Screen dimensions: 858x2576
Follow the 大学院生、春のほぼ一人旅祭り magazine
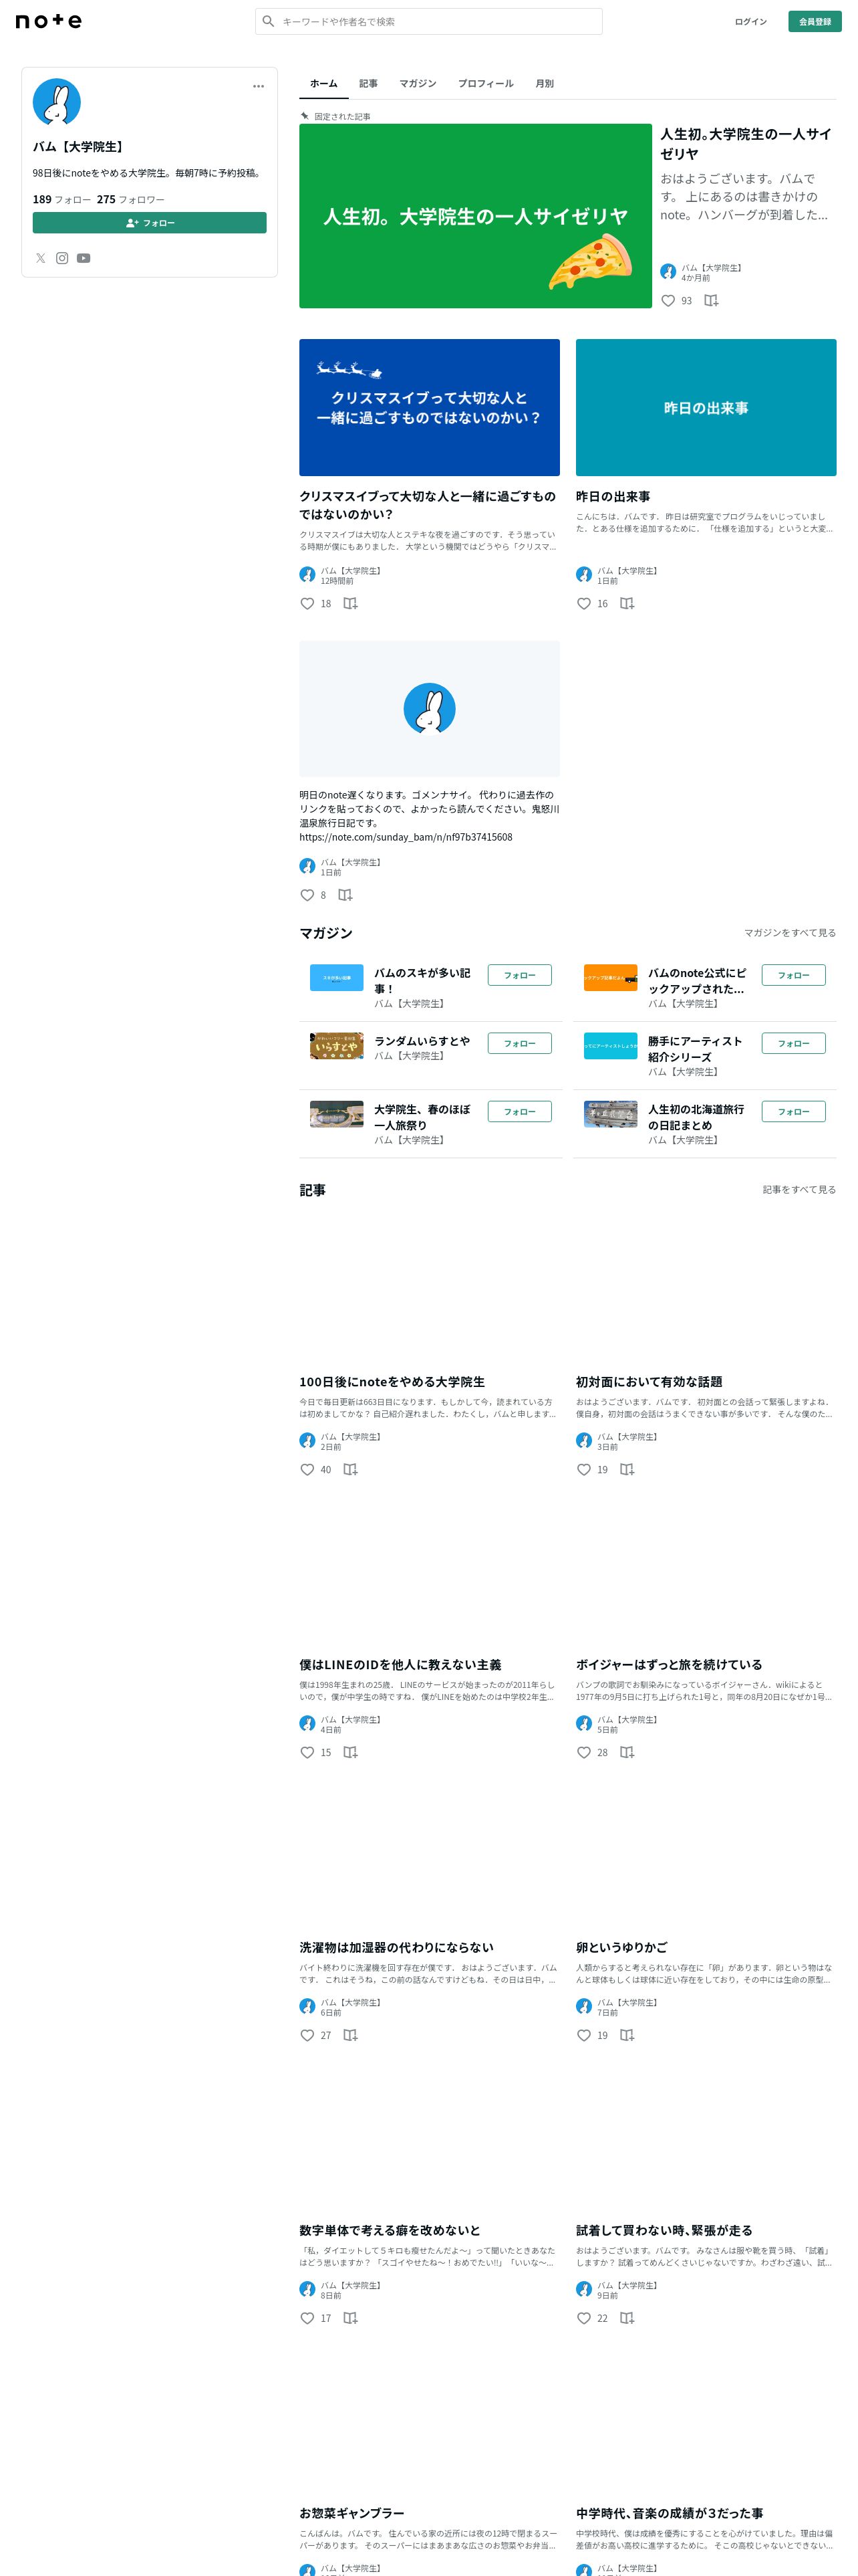519,1111
